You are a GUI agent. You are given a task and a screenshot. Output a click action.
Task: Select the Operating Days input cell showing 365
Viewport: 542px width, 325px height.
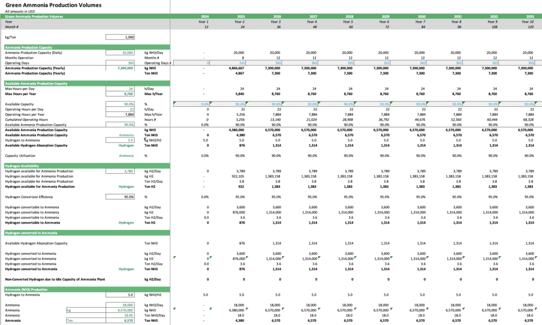[120, 63]
